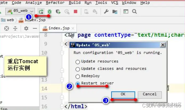The height and width of the screenshot is (110, 185).
Task: Run with Coverage shield icon
Action: click(x=58, y=11)
